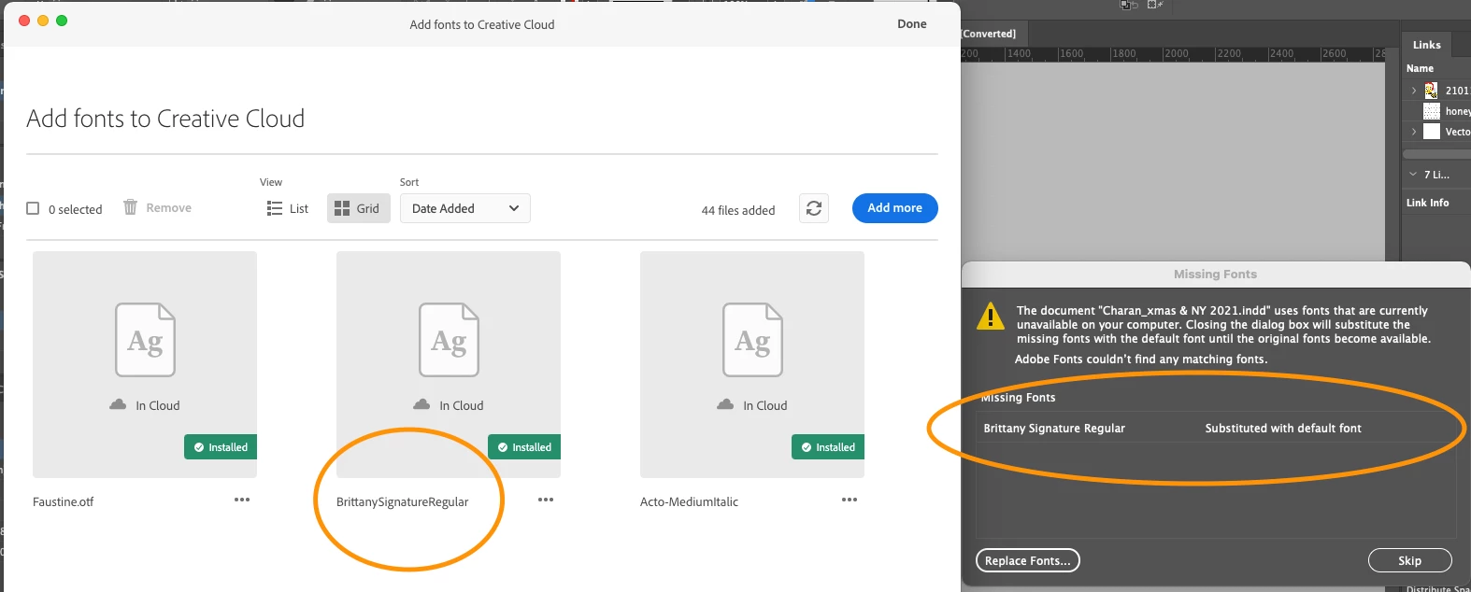This screenshot has width=1471, height=592.
Task: Open options menu for Faustine.otf
Action: tap(242, 500)
